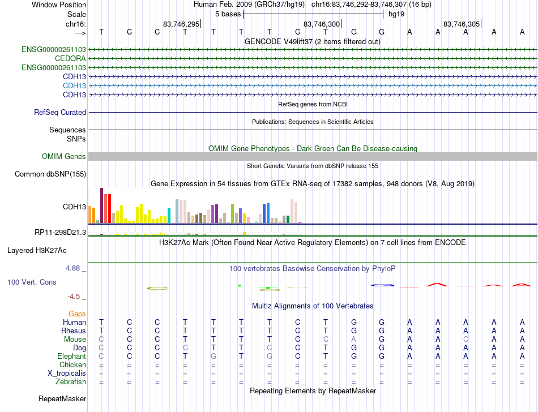The height and width of the screenshot is (412, 538).
Task: Click the Sequences track label
Action: click(67, 130)
